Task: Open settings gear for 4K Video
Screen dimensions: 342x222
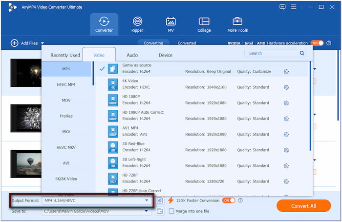Action: 286,87
